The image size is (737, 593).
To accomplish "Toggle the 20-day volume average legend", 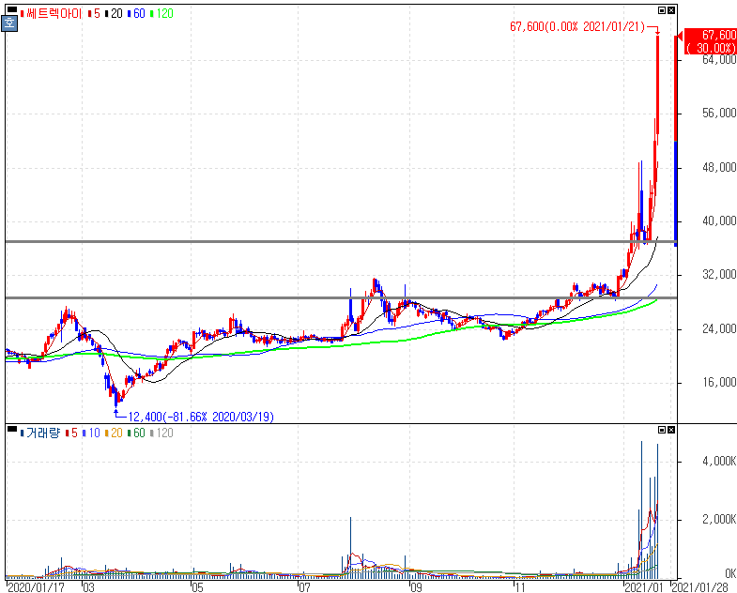I will (x=114, y=433).
